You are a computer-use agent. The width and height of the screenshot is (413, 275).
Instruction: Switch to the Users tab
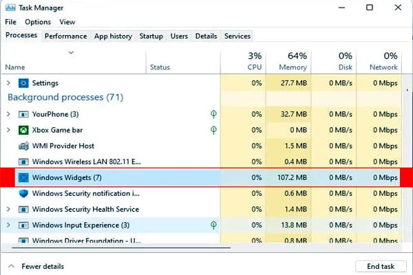tap(179, 36)
